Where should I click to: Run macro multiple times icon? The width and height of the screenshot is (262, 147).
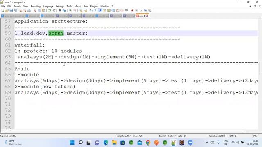point(145,11)
